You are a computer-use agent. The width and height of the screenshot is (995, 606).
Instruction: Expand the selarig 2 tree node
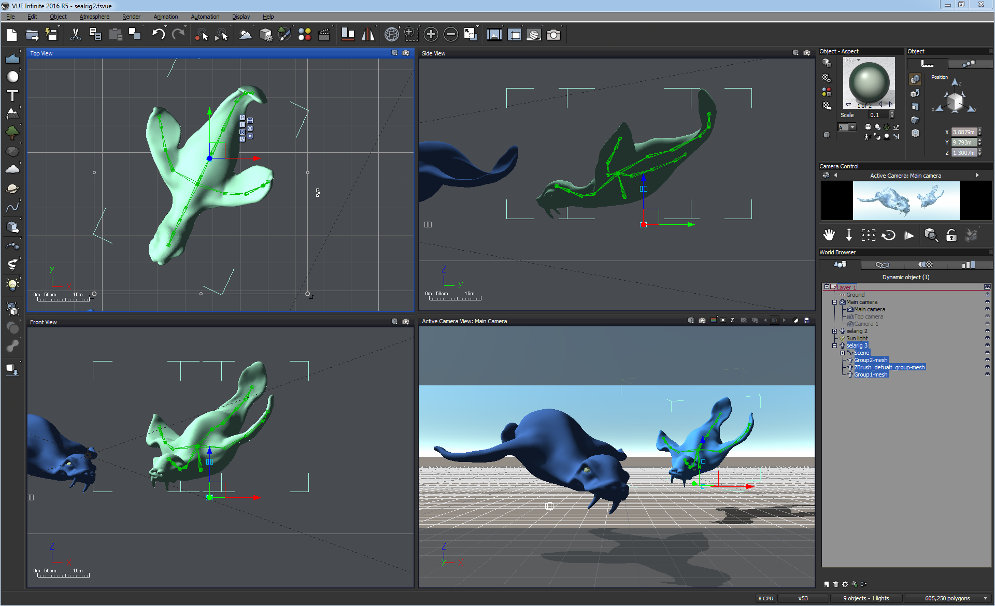coord(834,331)
